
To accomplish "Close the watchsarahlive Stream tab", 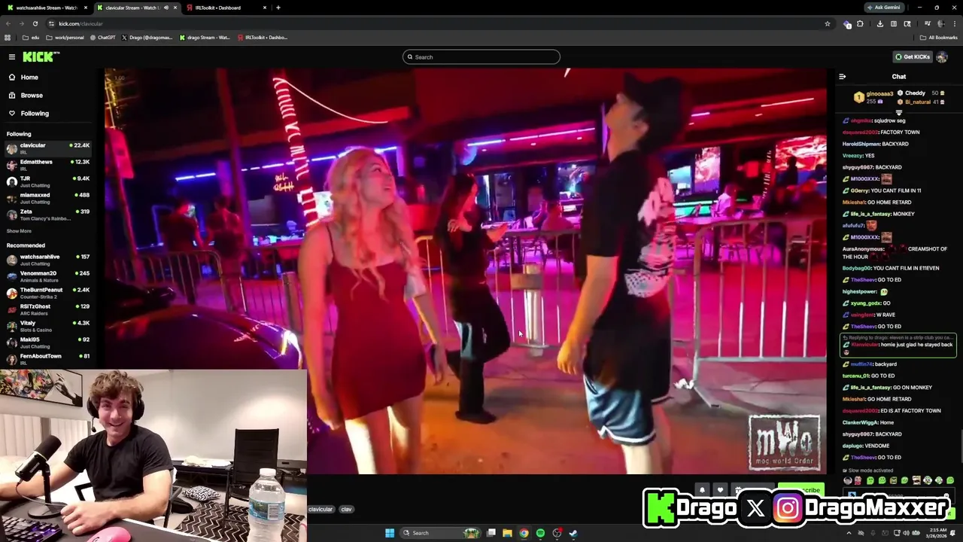I will pyautogui.click(x=87, y=8).
